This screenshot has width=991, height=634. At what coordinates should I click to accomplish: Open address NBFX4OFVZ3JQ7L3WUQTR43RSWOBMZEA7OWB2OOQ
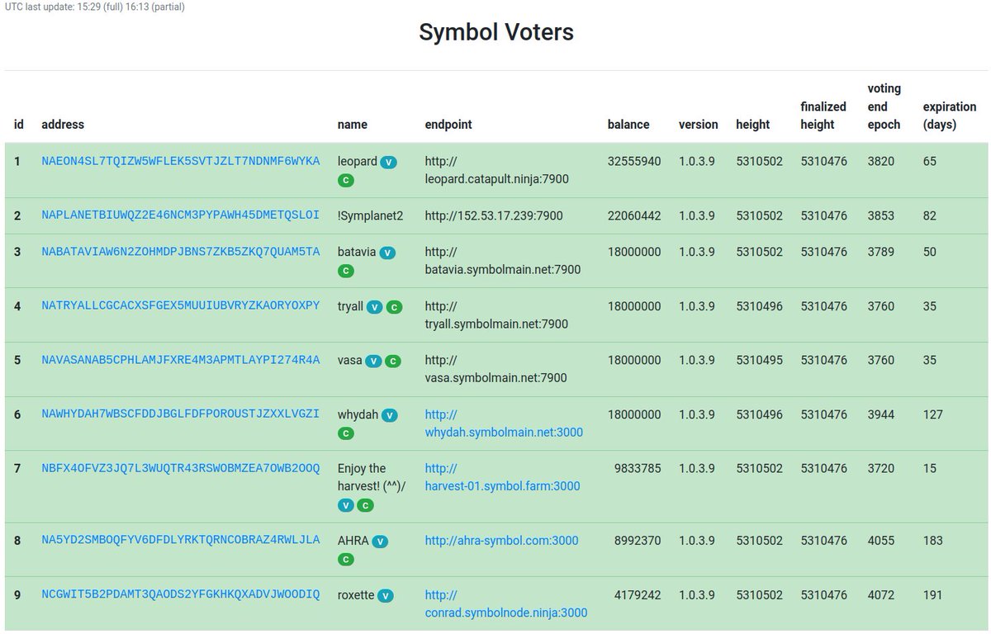coord(181,468)
